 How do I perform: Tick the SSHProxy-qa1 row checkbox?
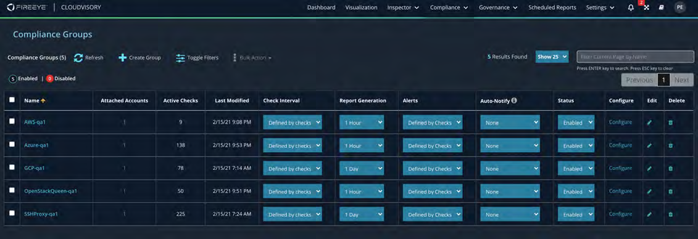coord(12,213)
